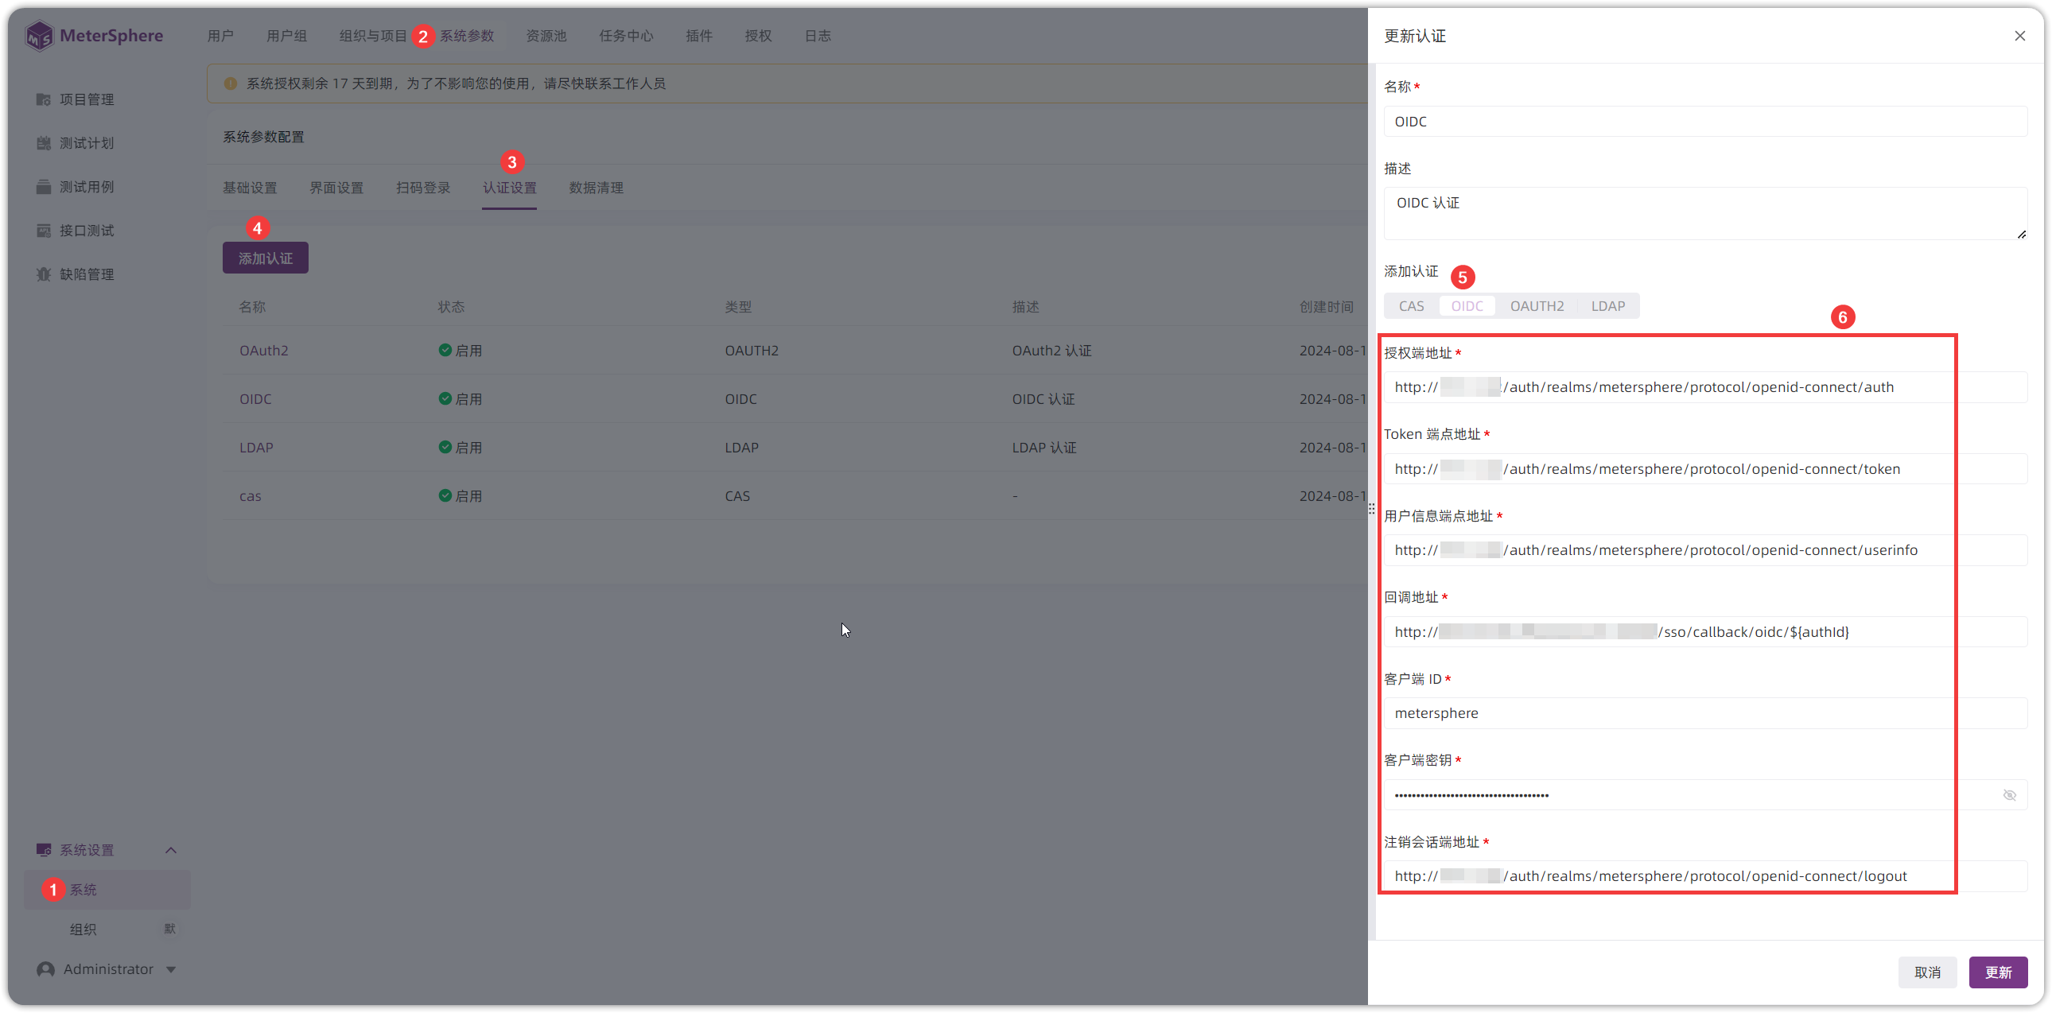Viewport: 2052px width, 1013px height.
Task: Open 缺陷管理 bug icon
Action: click(x=43, y=275)
